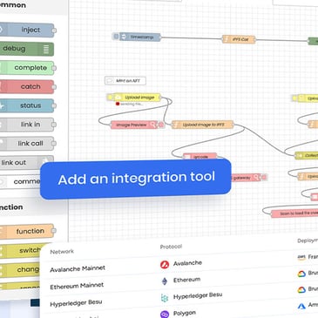Select the qrcode node on the canvas
Viewport: 318px width, 318px height.
point(200,157)
